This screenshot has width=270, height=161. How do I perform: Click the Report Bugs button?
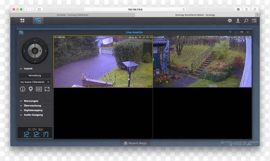(x=135, y=143)
